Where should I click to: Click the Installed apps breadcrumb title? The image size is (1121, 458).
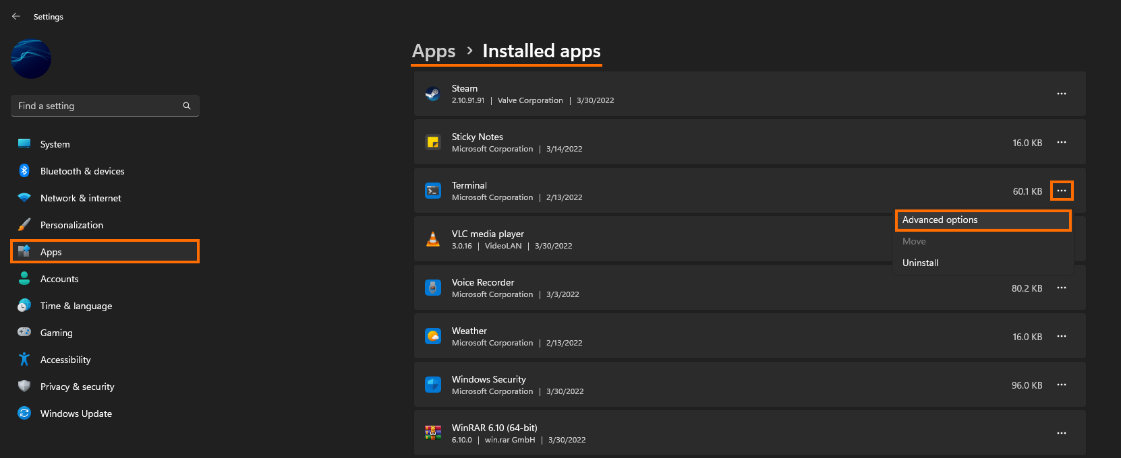pyautogui.click(x=542, y=51)
